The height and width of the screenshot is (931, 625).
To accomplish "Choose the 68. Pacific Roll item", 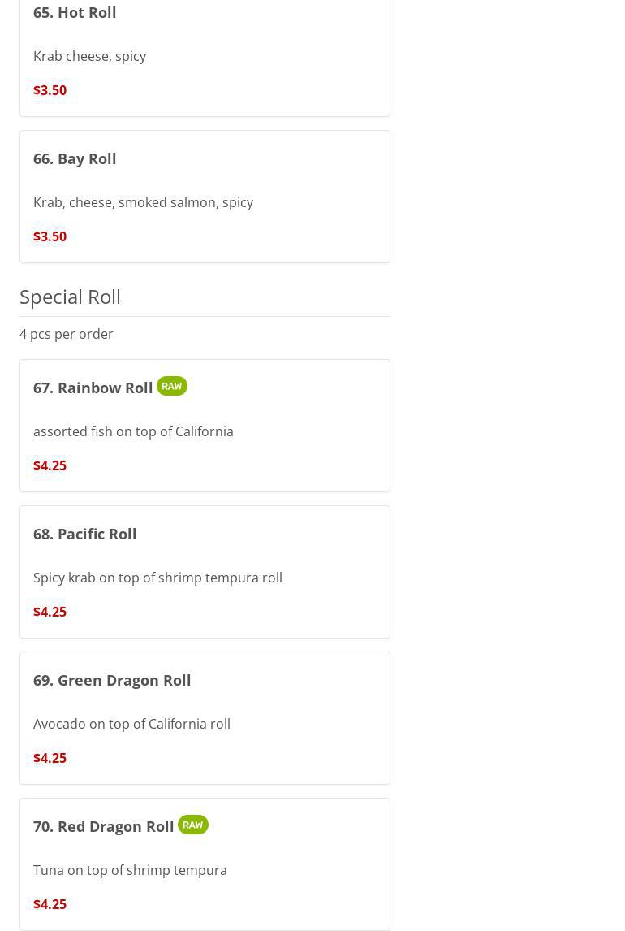I will pos(205,572).
